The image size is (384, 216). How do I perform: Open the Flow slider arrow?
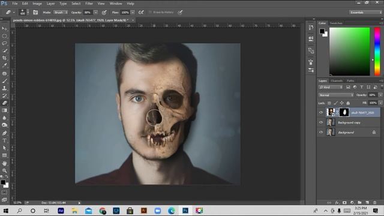coord(133,12)
